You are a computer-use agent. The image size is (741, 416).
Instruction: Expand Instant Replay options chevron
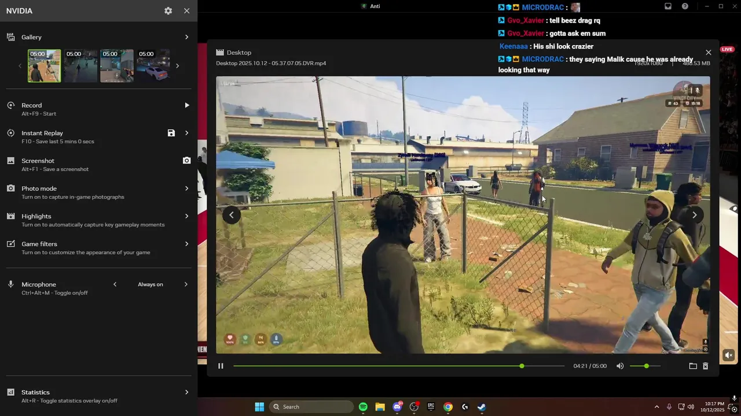(x=186, y=133)
